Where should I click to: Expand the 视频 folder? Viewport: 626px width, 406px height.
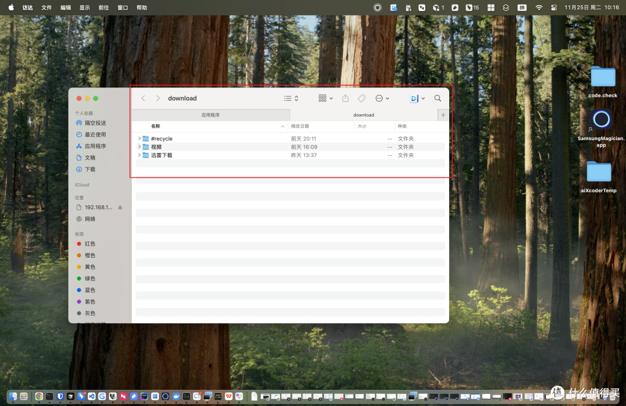(139, 147)
